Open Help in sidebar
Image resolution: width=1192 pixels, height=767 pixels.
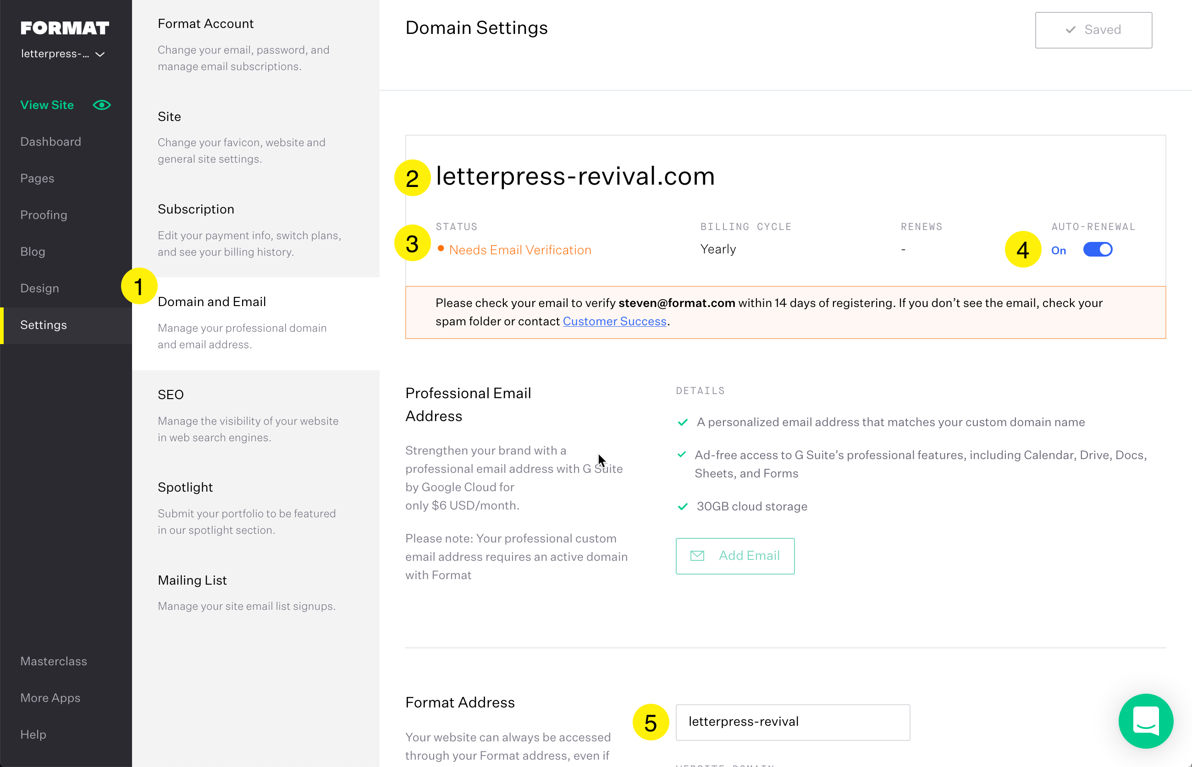[x=33, y=734]
